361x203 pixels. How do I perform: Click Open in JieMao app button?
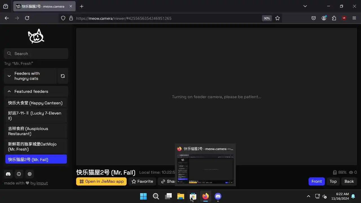click(101, 181)
